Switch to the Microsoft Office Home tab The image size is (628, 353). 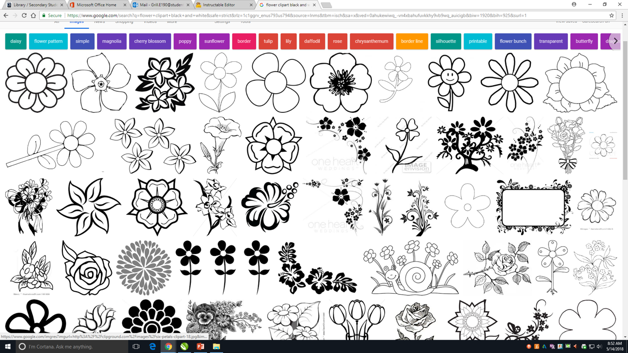97,5
